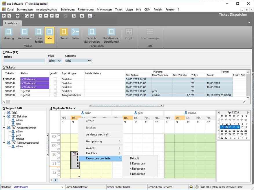The height and width of the screenshot is (190, 254).
Task: Select the Storno function icon
Action: 64,32
